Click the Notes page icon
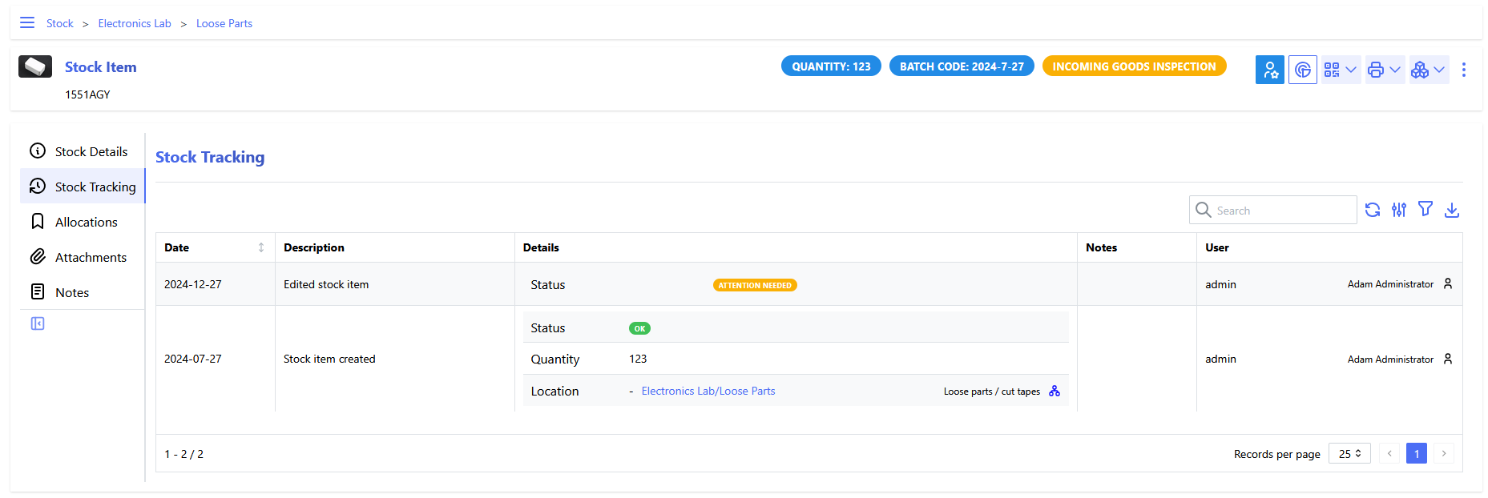The width and height of the screenshot is (1488, 498). click(x=38, y=291)
